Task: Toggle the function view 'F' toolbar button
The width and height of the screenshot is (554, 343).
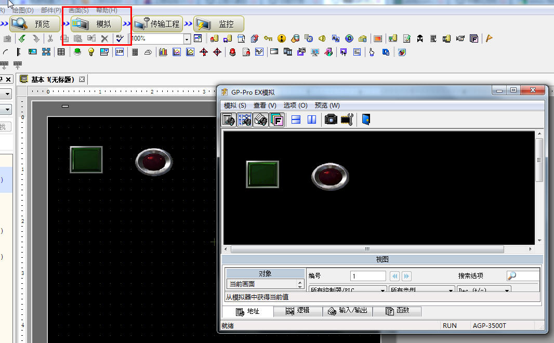Action: click(276, 120)
